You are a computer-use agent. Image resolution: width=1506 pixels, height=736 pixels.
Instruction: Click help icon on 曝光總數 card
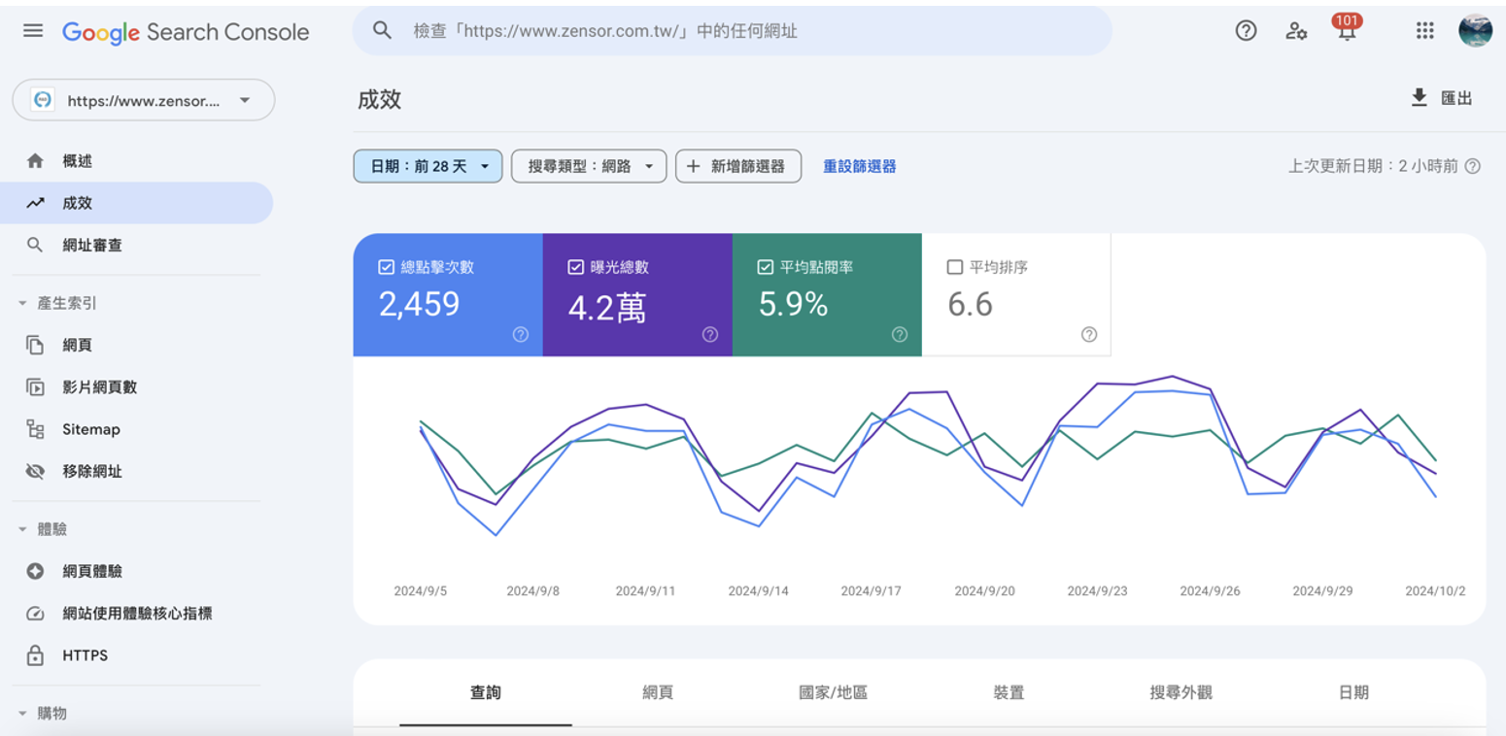click(x=710, y=335)
